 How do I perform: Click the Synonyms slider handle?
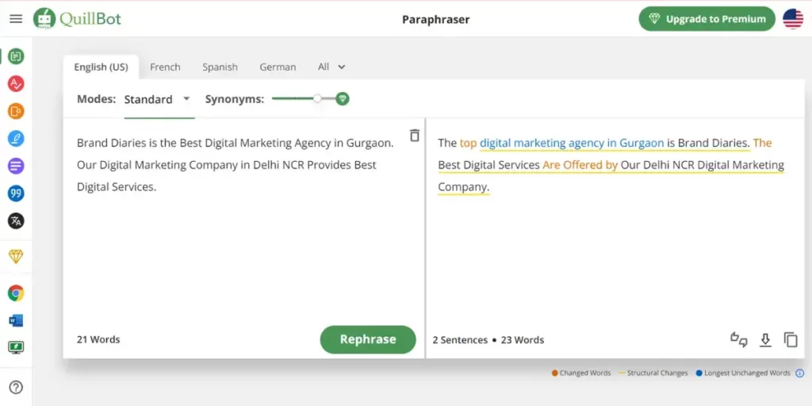tap(317, 98)
